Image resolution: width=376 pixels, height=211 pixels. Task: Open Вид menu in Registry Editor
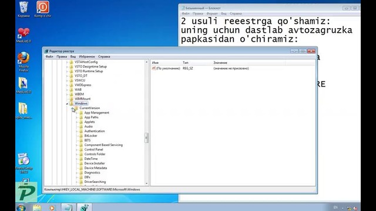73,57
